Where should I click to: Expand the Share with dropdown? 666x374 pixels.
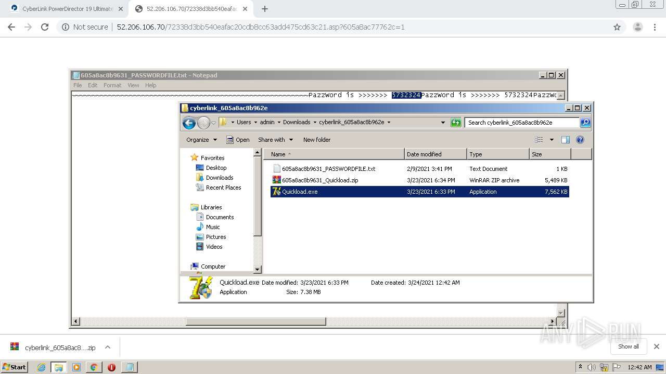[276, 140]
